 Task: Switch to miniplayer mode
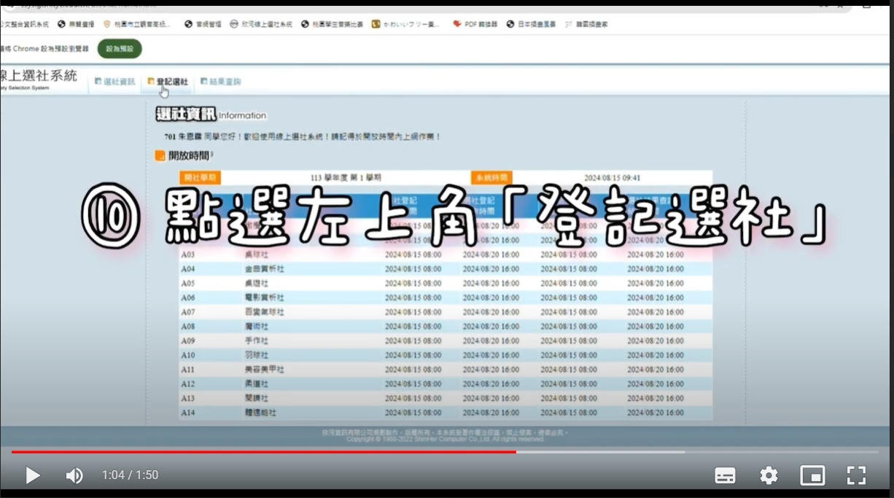click(812, 475)
